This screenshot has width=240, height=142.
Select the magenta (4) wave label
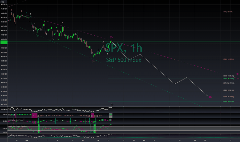(x=237, y=74)
